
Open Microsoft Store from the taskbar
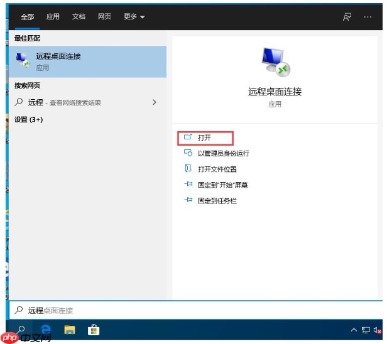(x=94, y=330)
